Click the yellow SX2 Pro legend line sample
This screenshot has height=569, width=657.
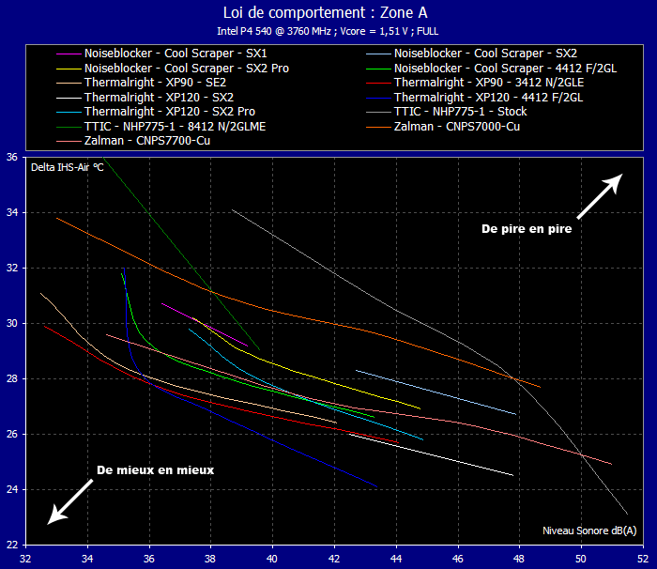coord(69,69)
